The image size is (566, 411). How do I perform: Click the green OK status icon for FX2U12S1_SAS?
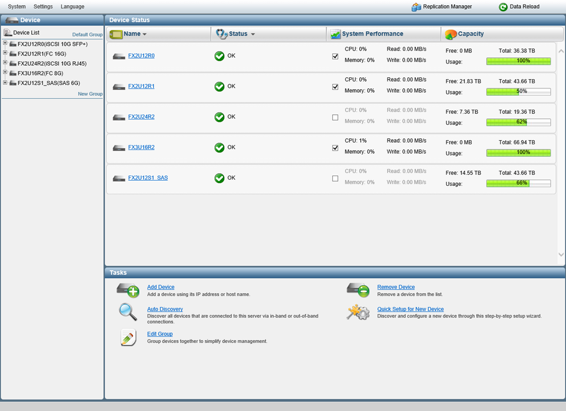tap(219, 178)
